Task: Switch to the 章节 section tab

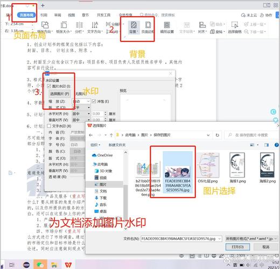Action: click(x=85, y=15)
